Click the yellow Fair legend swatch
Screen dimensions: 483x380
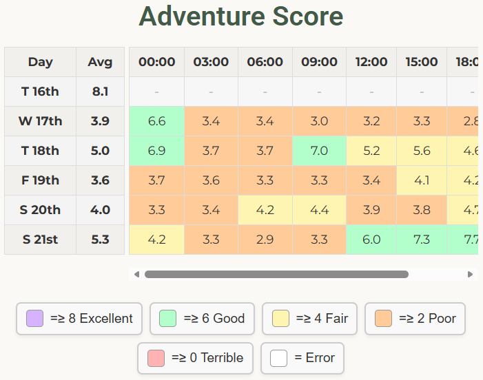point(280,319)
